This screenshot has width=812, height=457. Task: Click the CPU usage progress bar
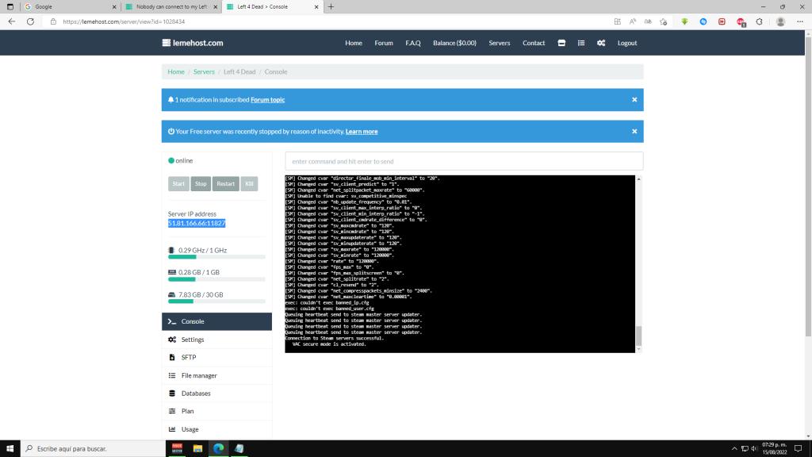pos(216,257)
